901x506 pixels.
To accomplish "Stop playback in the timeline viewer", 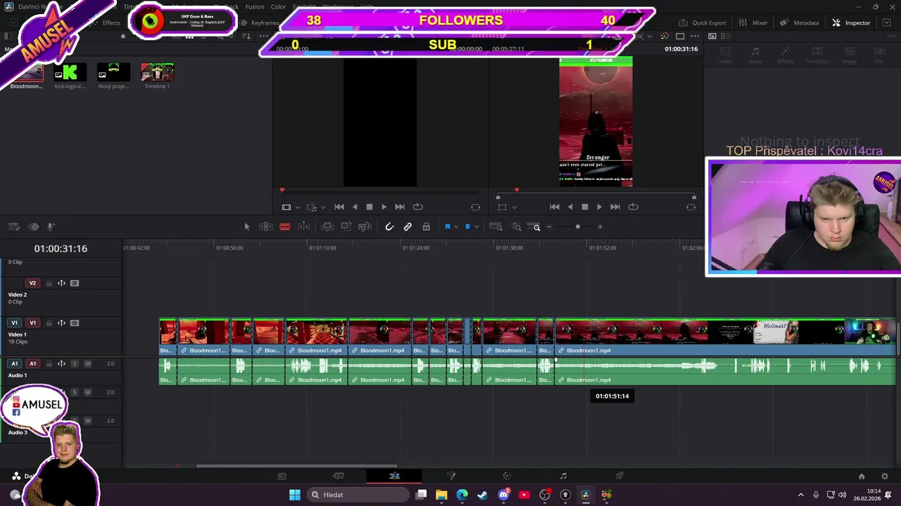I will 584,207.
